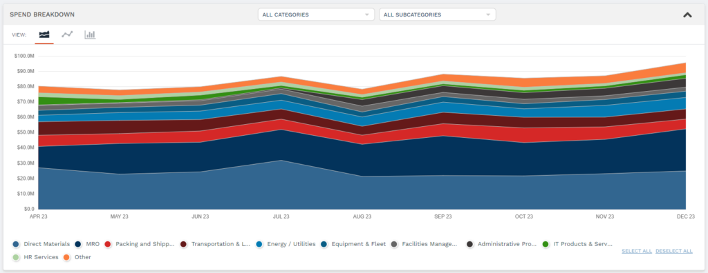The image size is (708, 273).
Task: Switch to line chart view
Action: pyautogui.click(x=67, y=34)
